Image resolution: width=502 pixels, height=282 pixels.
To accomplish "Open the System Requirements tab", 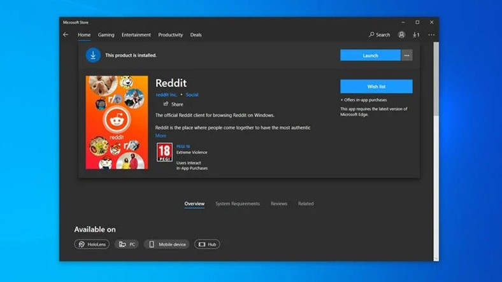I will click(238, 204).
